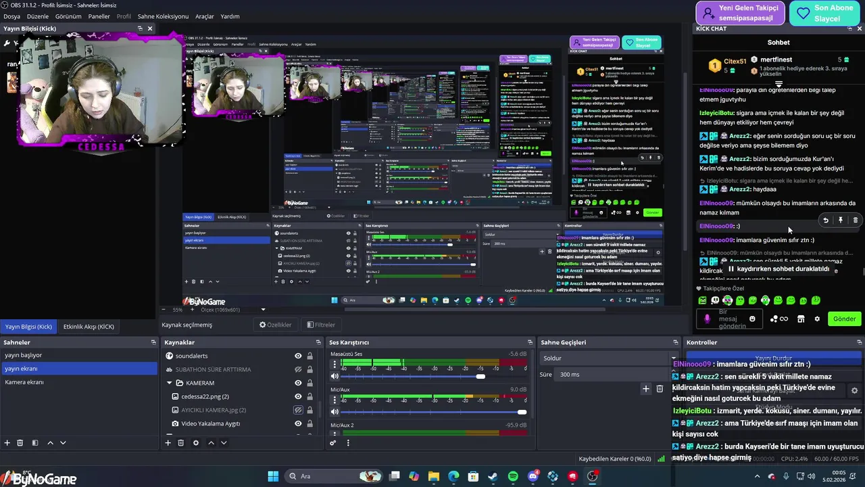Remove source with Kaynaklar trash icon
Viewport: 865px width, 487px height.
(181, 443)
